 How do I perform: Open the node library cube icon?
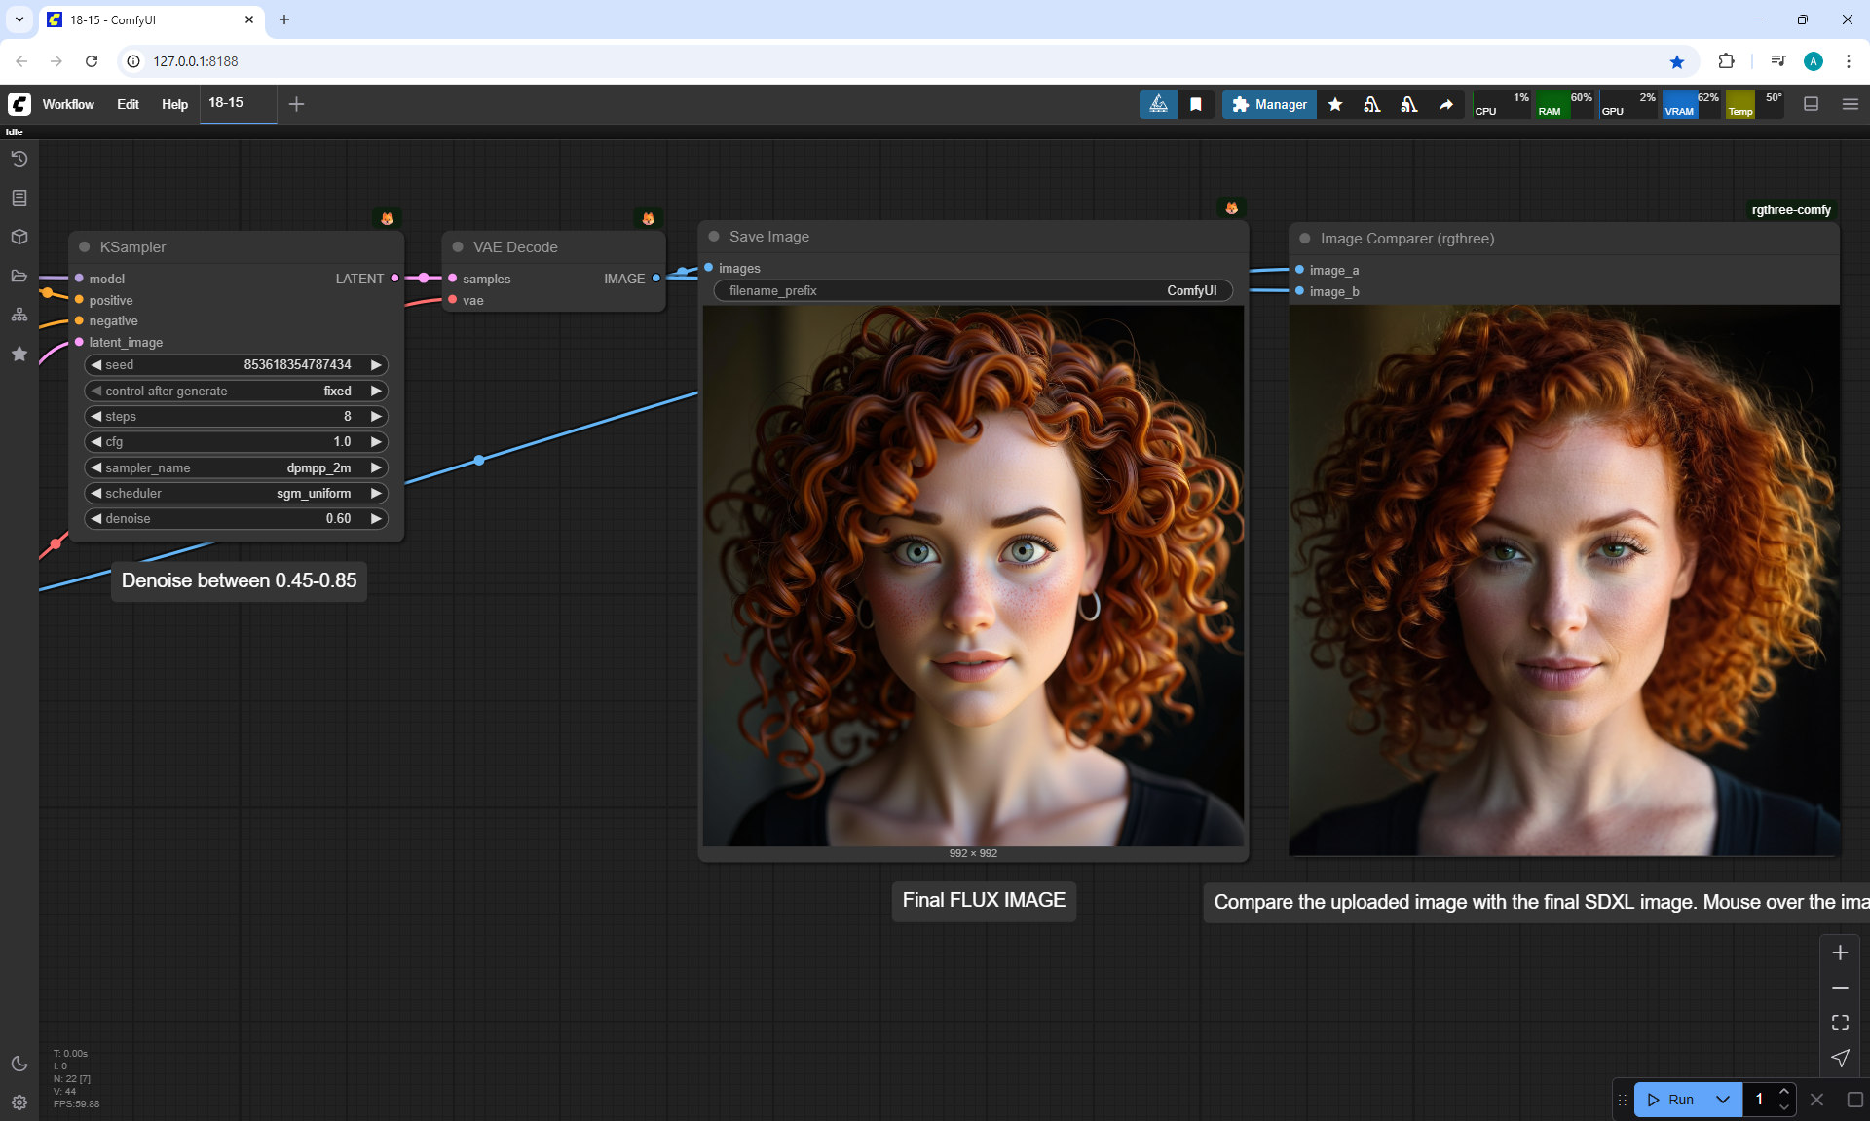[19, 237]
